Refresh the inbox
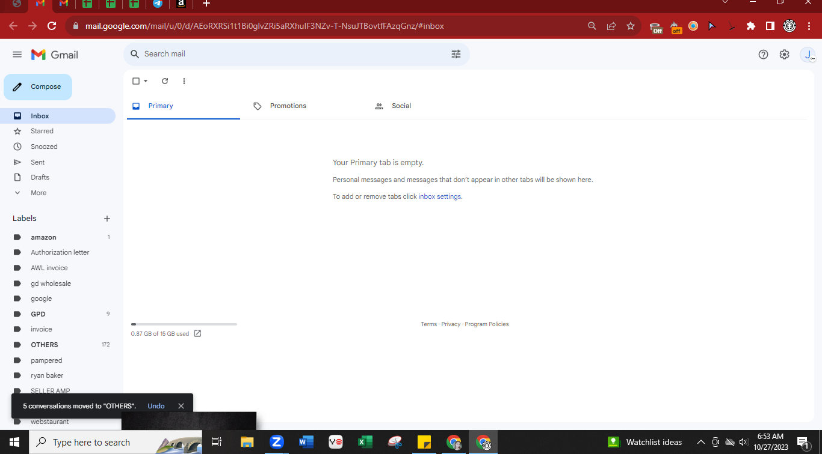 pyautogui.click(x=165, y=81)
